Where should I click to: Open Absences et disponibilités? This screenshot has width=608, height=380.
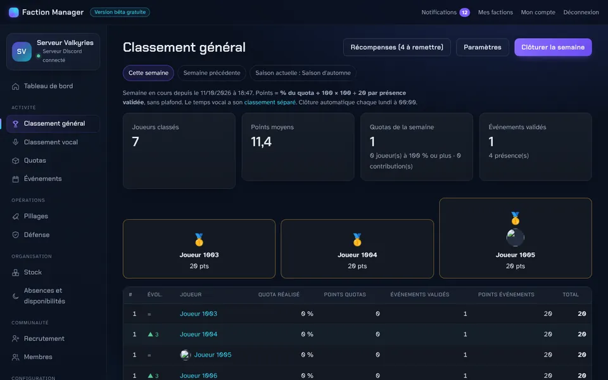point(53,296)
